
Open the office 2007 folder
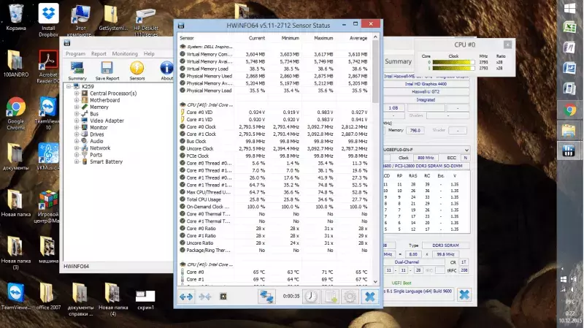click(48, 297)
